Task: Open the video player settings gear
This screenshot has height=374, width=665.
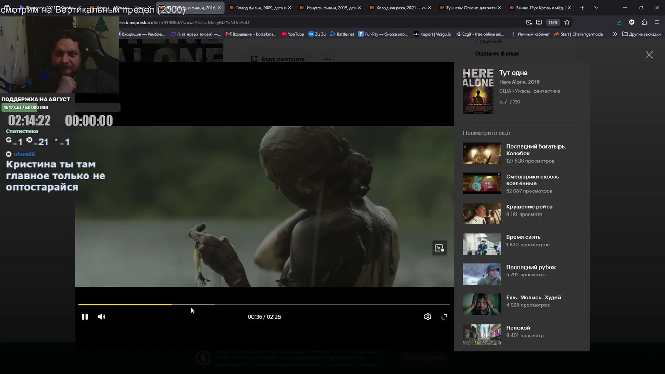Action: [428, 317]
